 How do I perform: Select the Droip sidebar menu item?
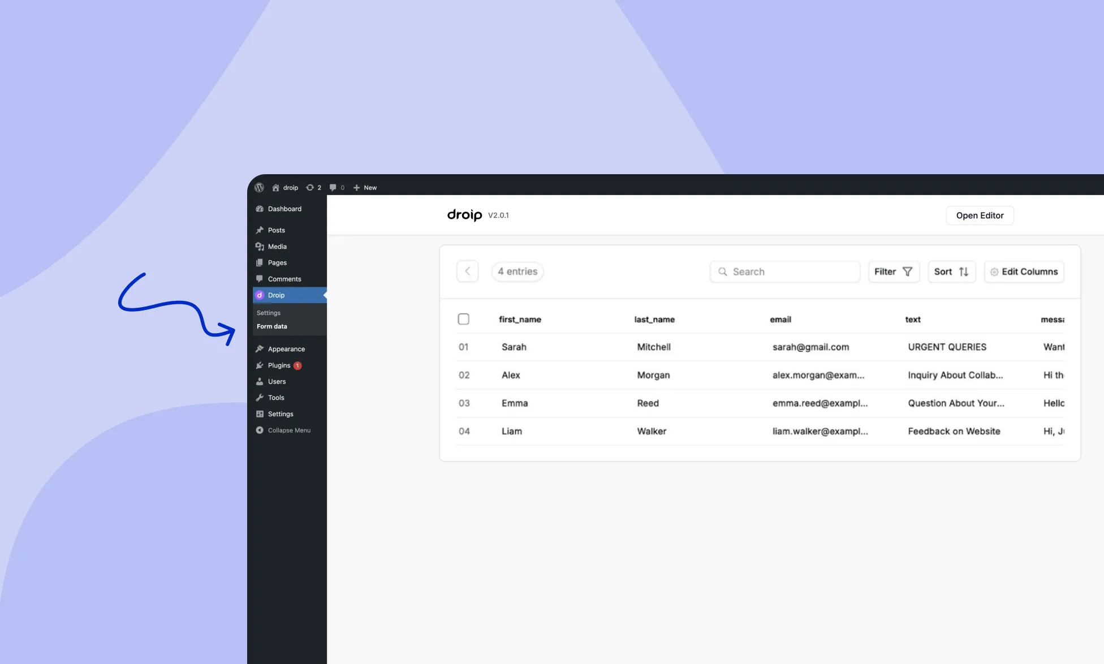290,295
